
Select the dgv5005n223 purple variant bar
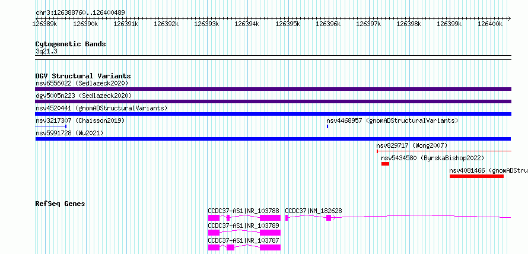pyautogui.click(x=273, y=101)
